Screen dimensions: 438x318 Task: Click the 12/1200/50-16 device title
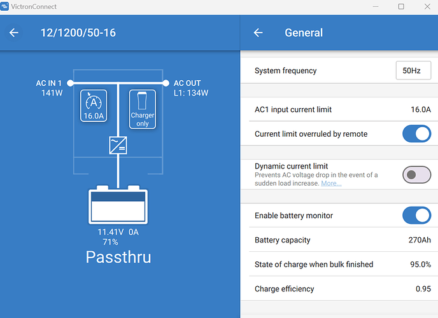click(x=78, y=32)
